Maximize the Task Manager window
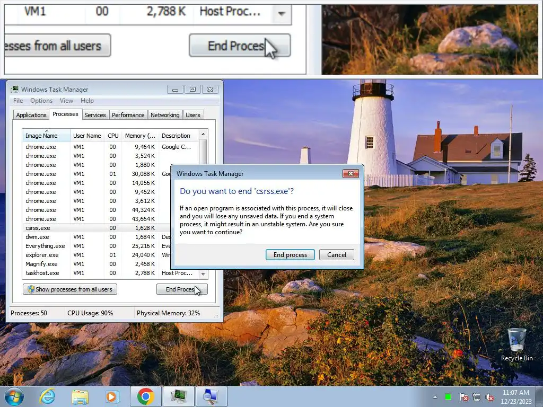The height and width of the screenshot is (407, 543). pyautogui.click(x=192, y=89)
